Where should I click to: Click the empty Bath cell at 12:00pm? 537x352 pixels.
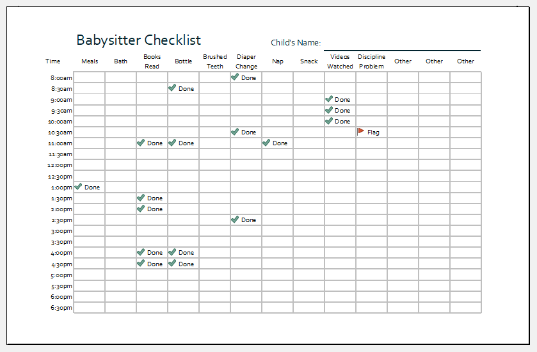point(120,165)
